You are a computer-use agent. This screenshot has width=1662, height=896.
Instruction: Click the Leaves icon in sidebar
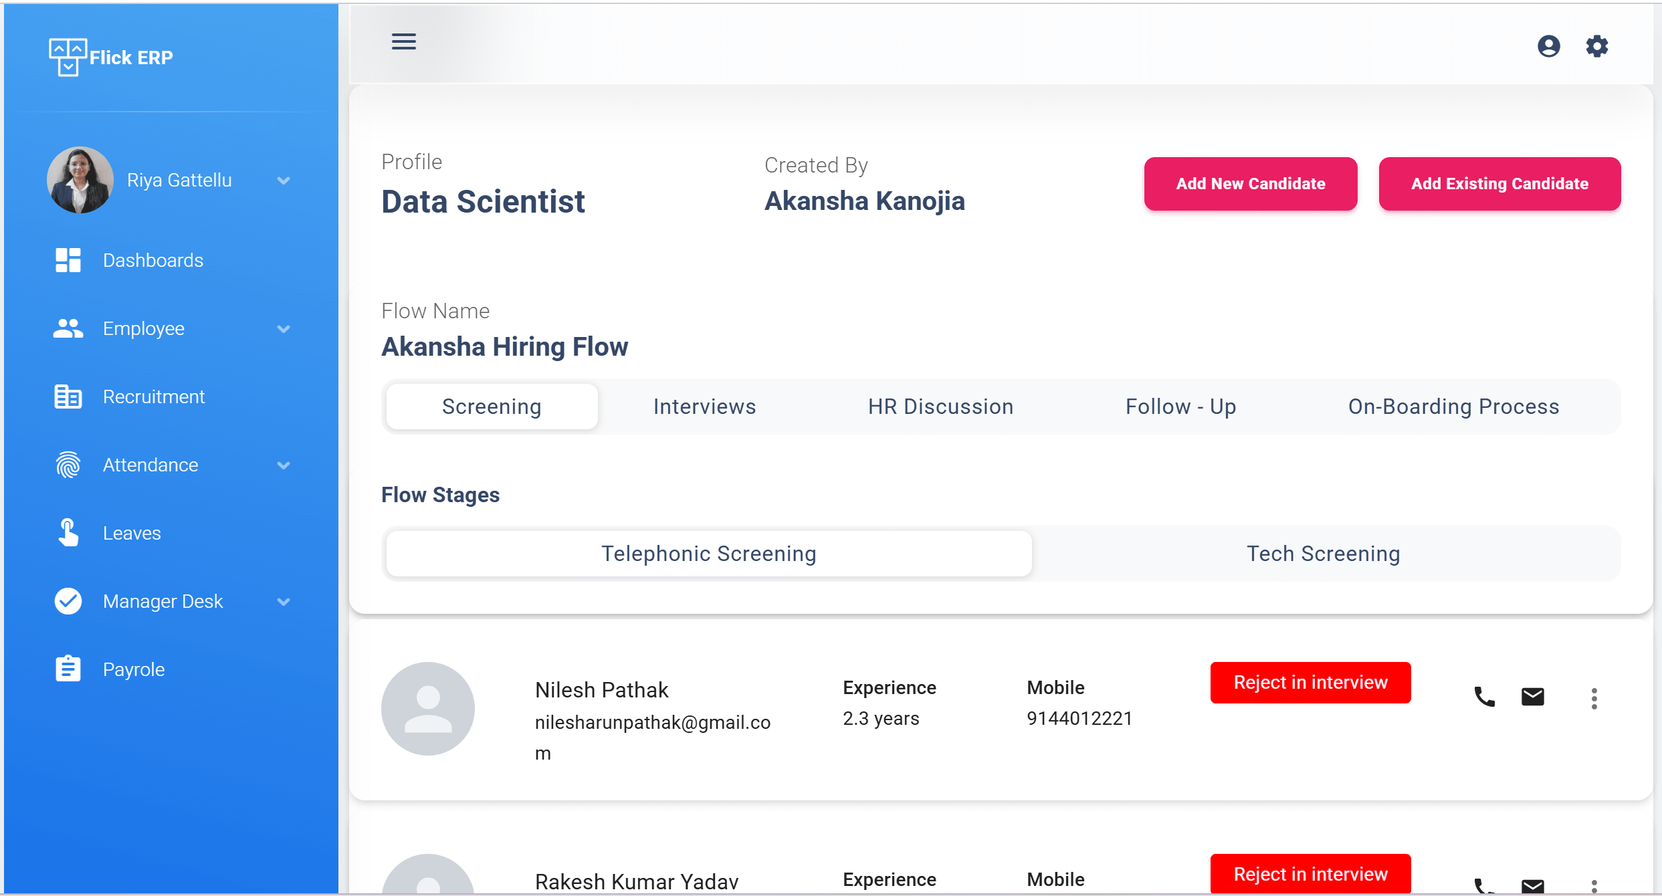tap(67, 533)
